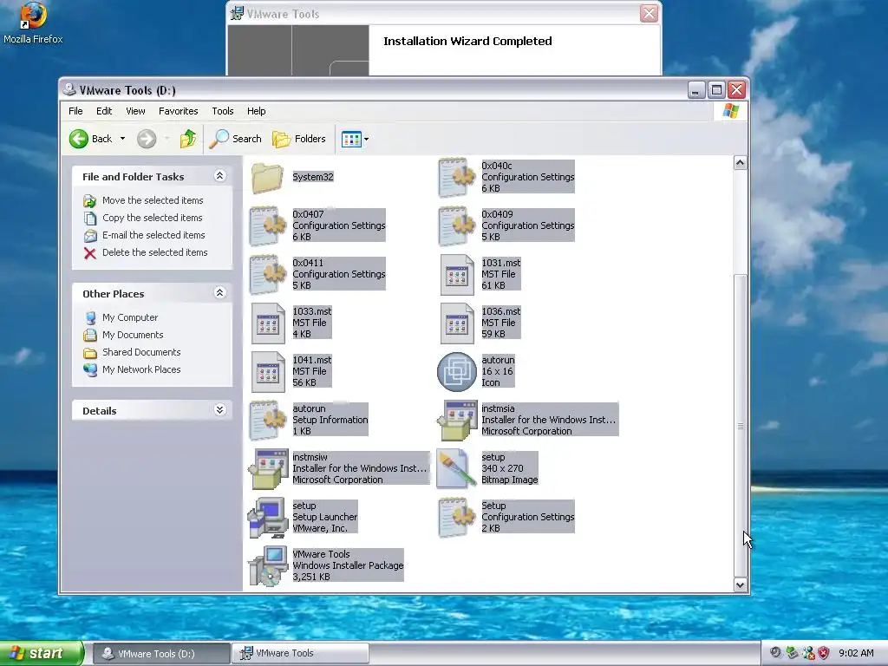Screen dimensions: 888x666
Task: Click the scrollbar down arrow
Action: tap(740, 585)
